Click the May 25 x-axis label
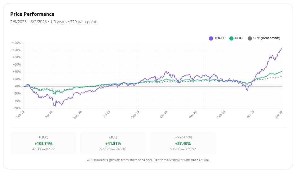This screenshot has width=296, height=173. (x=77, y=115)
